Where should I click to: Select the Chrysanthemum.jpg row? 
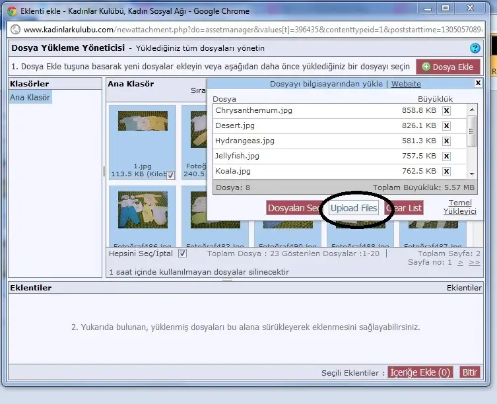339,111
